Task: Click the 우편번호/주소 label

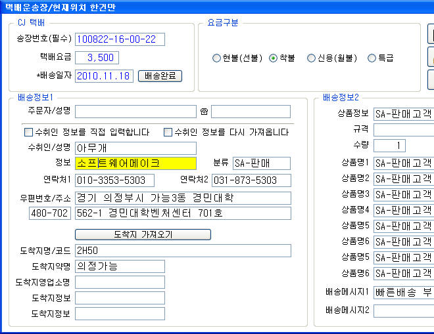Action: point(45,198)
